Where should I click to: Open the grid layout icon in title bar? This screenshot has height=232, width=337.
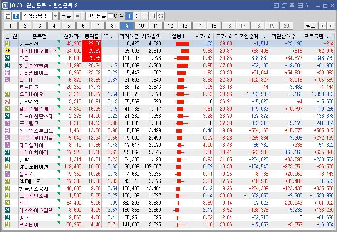300,5
